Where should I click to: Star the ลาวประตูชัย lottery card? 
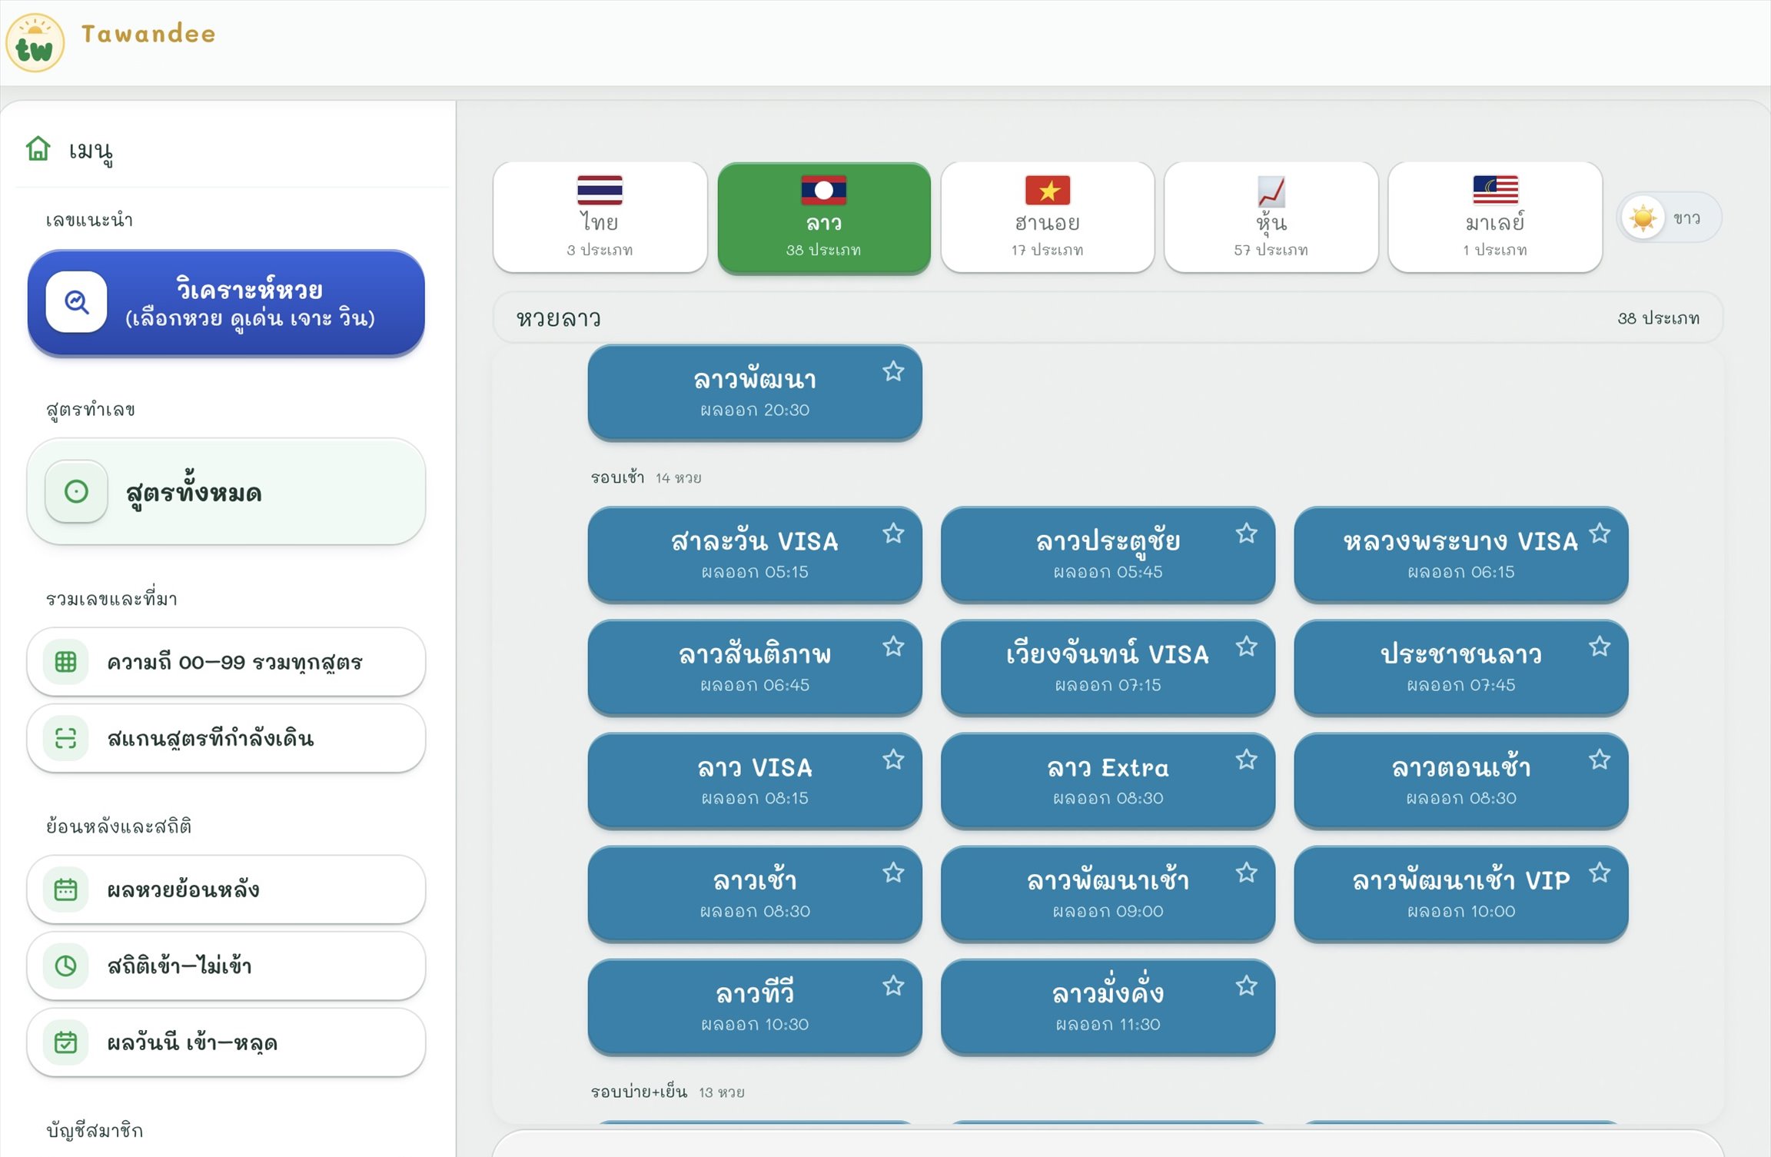point(1247,534)
